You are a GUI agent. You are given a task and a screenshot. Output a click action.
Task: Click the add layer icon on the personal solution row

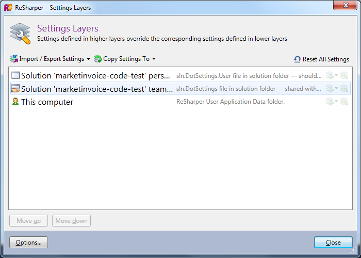tap(329, 75)
